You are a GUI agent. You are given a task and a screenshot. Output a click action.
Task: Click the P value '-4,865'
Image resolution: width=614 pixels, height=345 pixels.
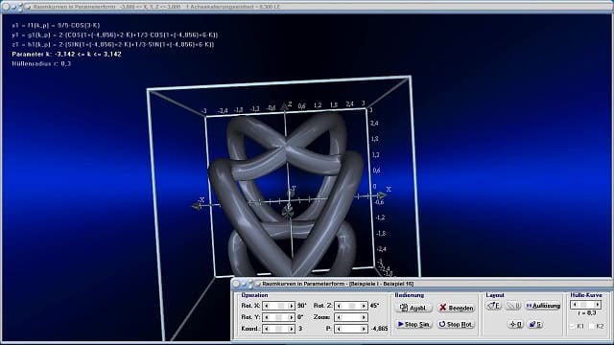tap(379, 329)
